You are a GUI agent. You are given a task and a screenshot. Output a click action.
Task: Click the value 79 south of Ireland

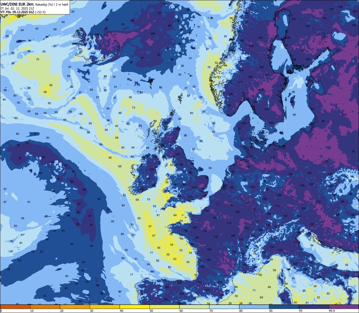point(148,200)
